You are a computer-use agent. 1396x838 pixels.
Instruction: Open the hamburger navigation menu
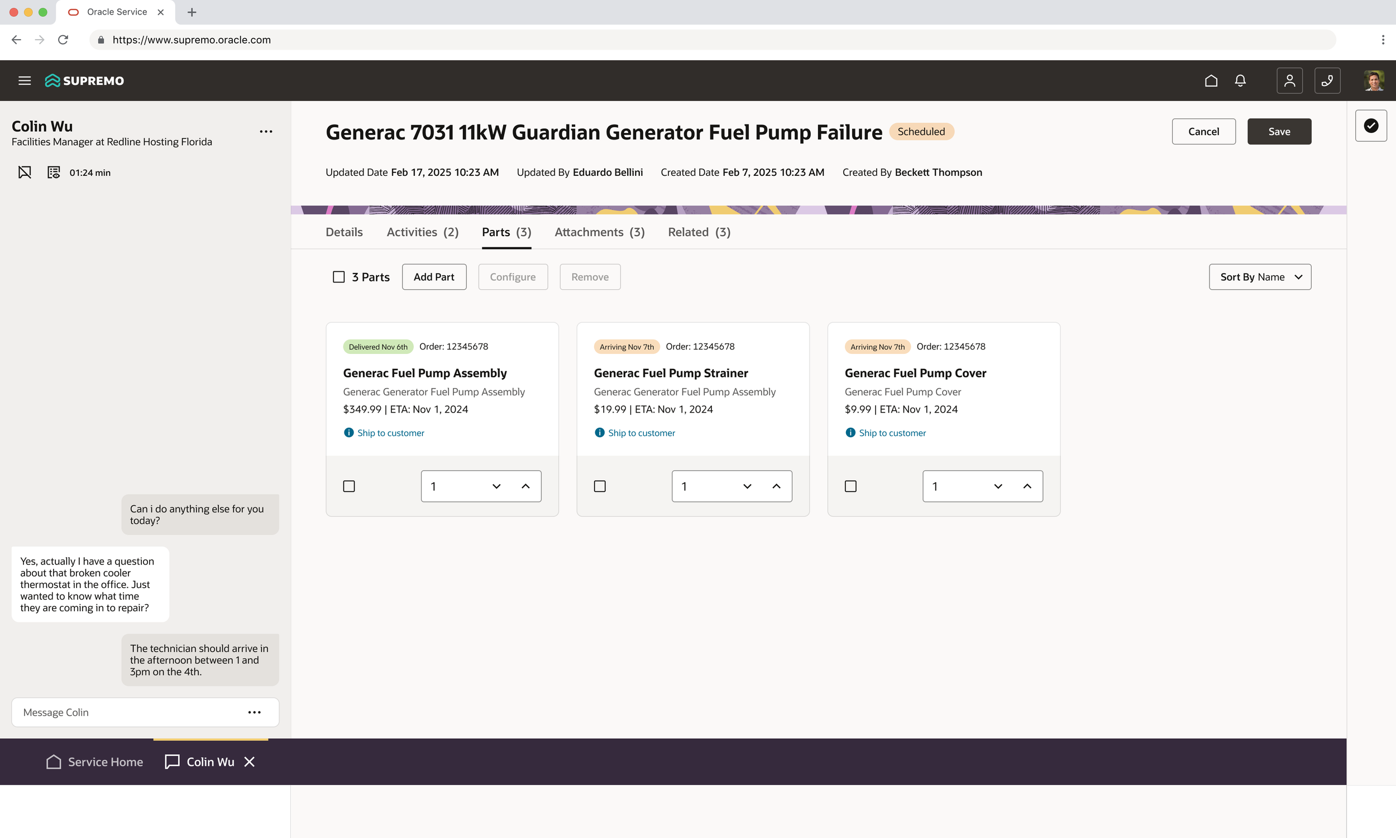click(x=24, y=81)
